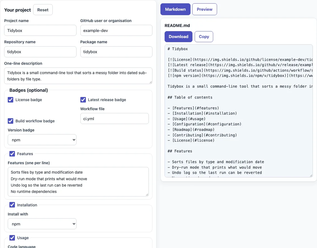Open the Install with dropdown

click(x=42, y=224)
